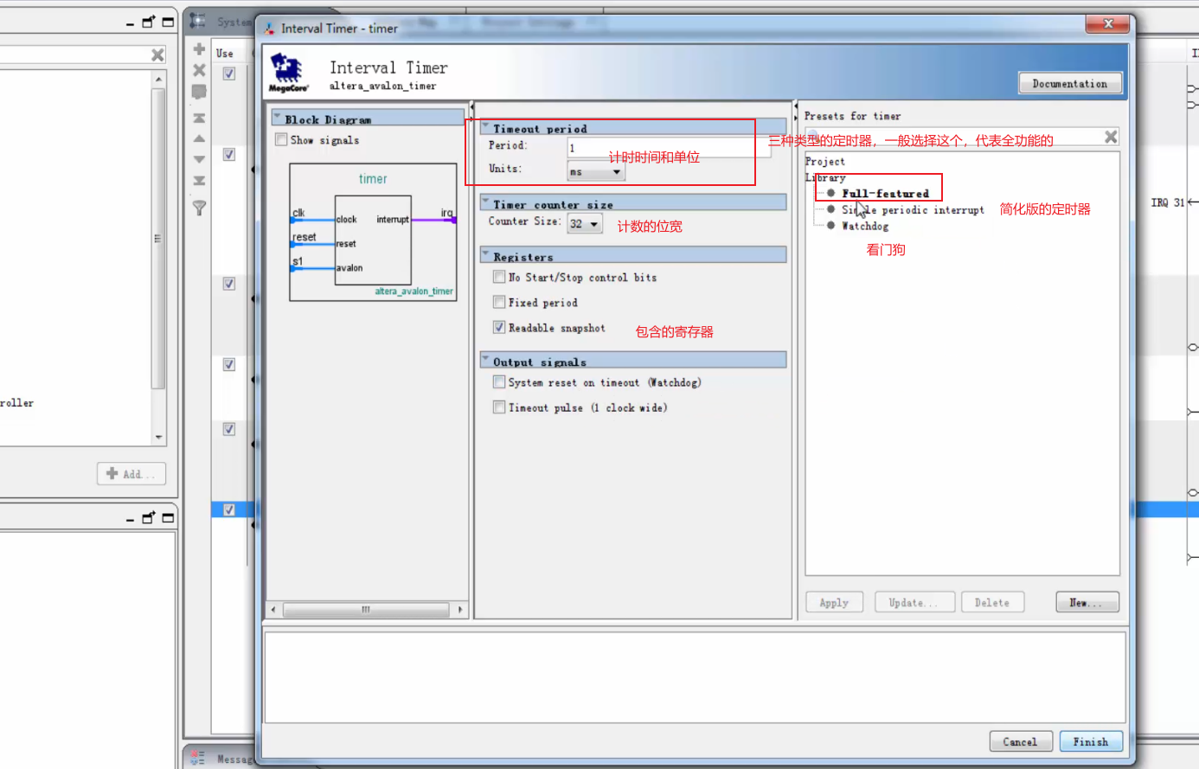The image size is (1199, 769).
Task: Click the Delete preset button
Action: [x=992, y=602]
